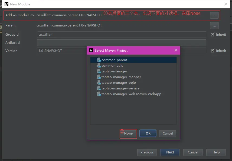Click the Parent value cn.william:common-parent:1.0-SNAPSHOT
The height and width of the screenshot is (161, 232).
69,25
